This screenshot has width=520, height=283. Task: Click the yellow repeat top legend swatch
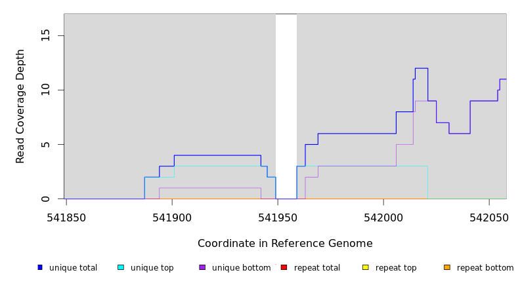[x=365, y=267]
